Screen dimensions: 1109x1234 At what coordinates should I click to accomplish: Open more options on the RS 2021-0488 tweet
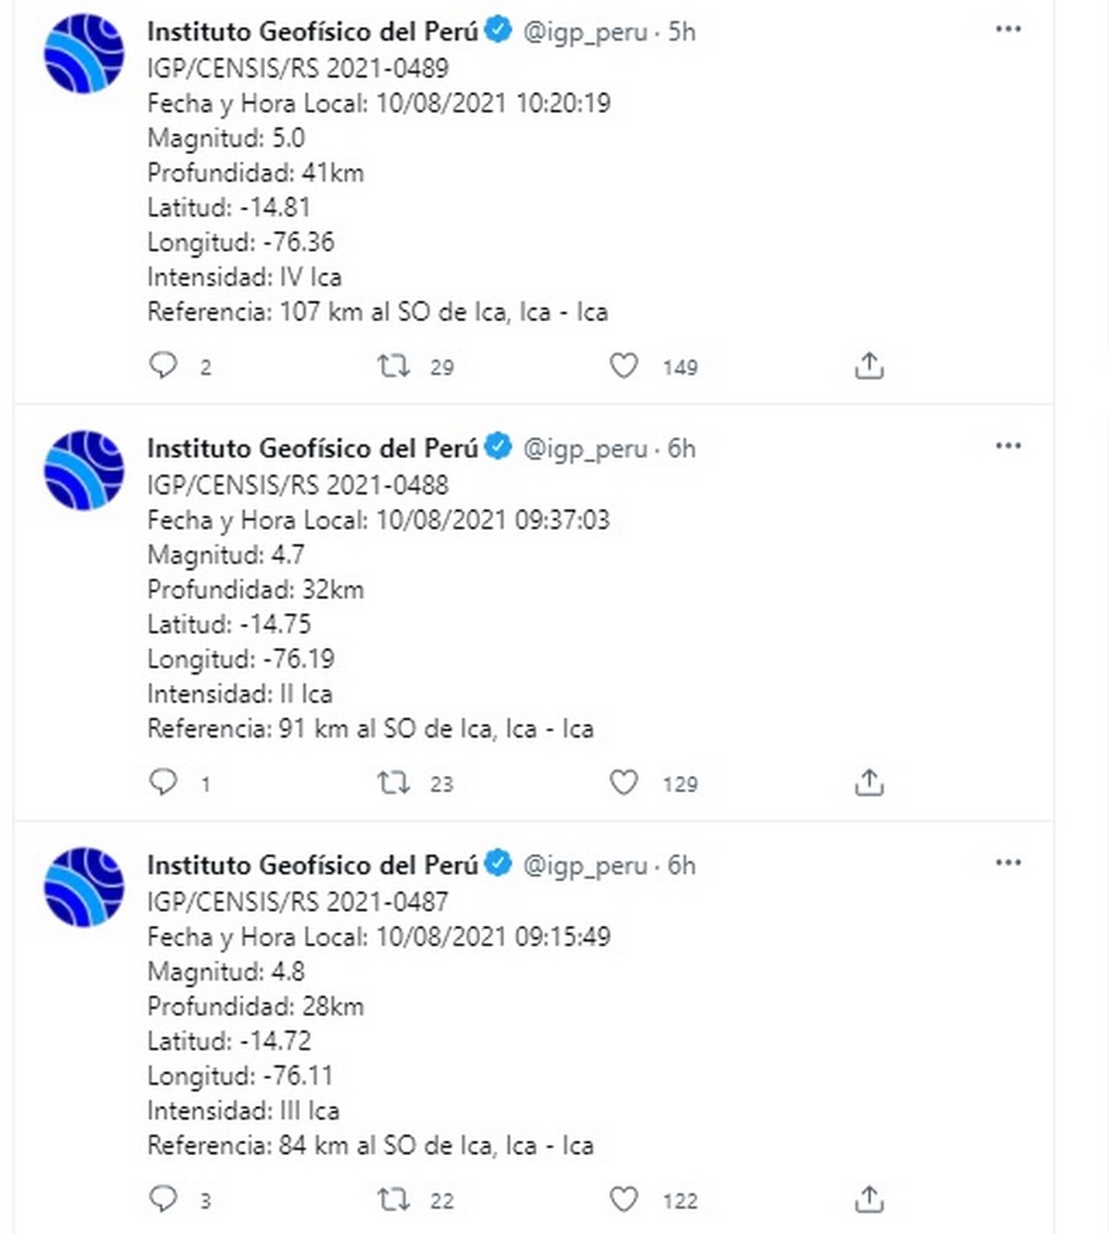(x=1008, y=446)
